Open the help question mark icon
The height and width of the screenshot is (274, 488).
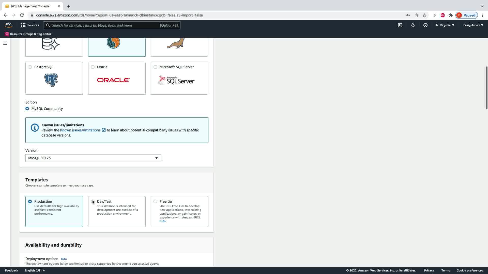(425, 25)
